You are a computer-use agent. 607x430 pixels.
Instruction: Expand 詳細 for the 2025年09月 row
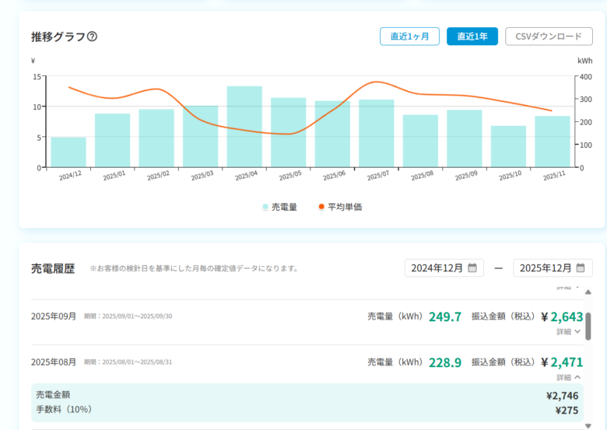569,332
